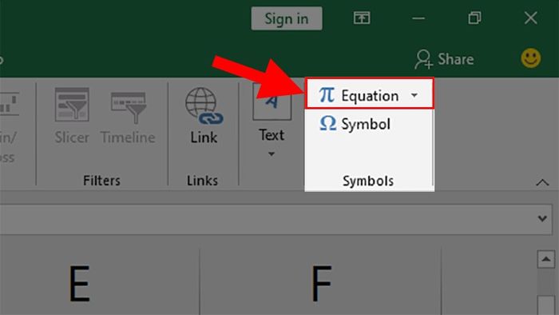Screen dimensions: 559x315
Task: Click the Text box icon
Action: click(x=272, y=102)
